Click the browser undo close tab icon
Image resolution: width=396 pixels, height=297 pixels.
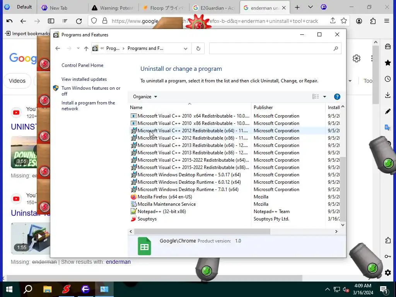coord(9,21)
